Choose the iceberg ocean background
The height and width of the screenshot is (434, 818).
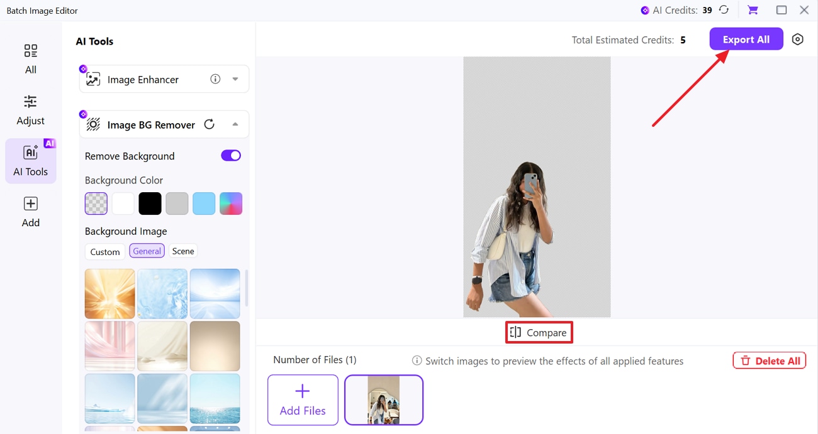tap(110, 398)
